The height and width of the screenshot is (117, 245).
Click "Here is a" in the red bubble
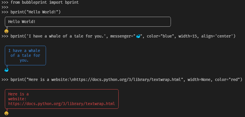[x=18, y=94]
